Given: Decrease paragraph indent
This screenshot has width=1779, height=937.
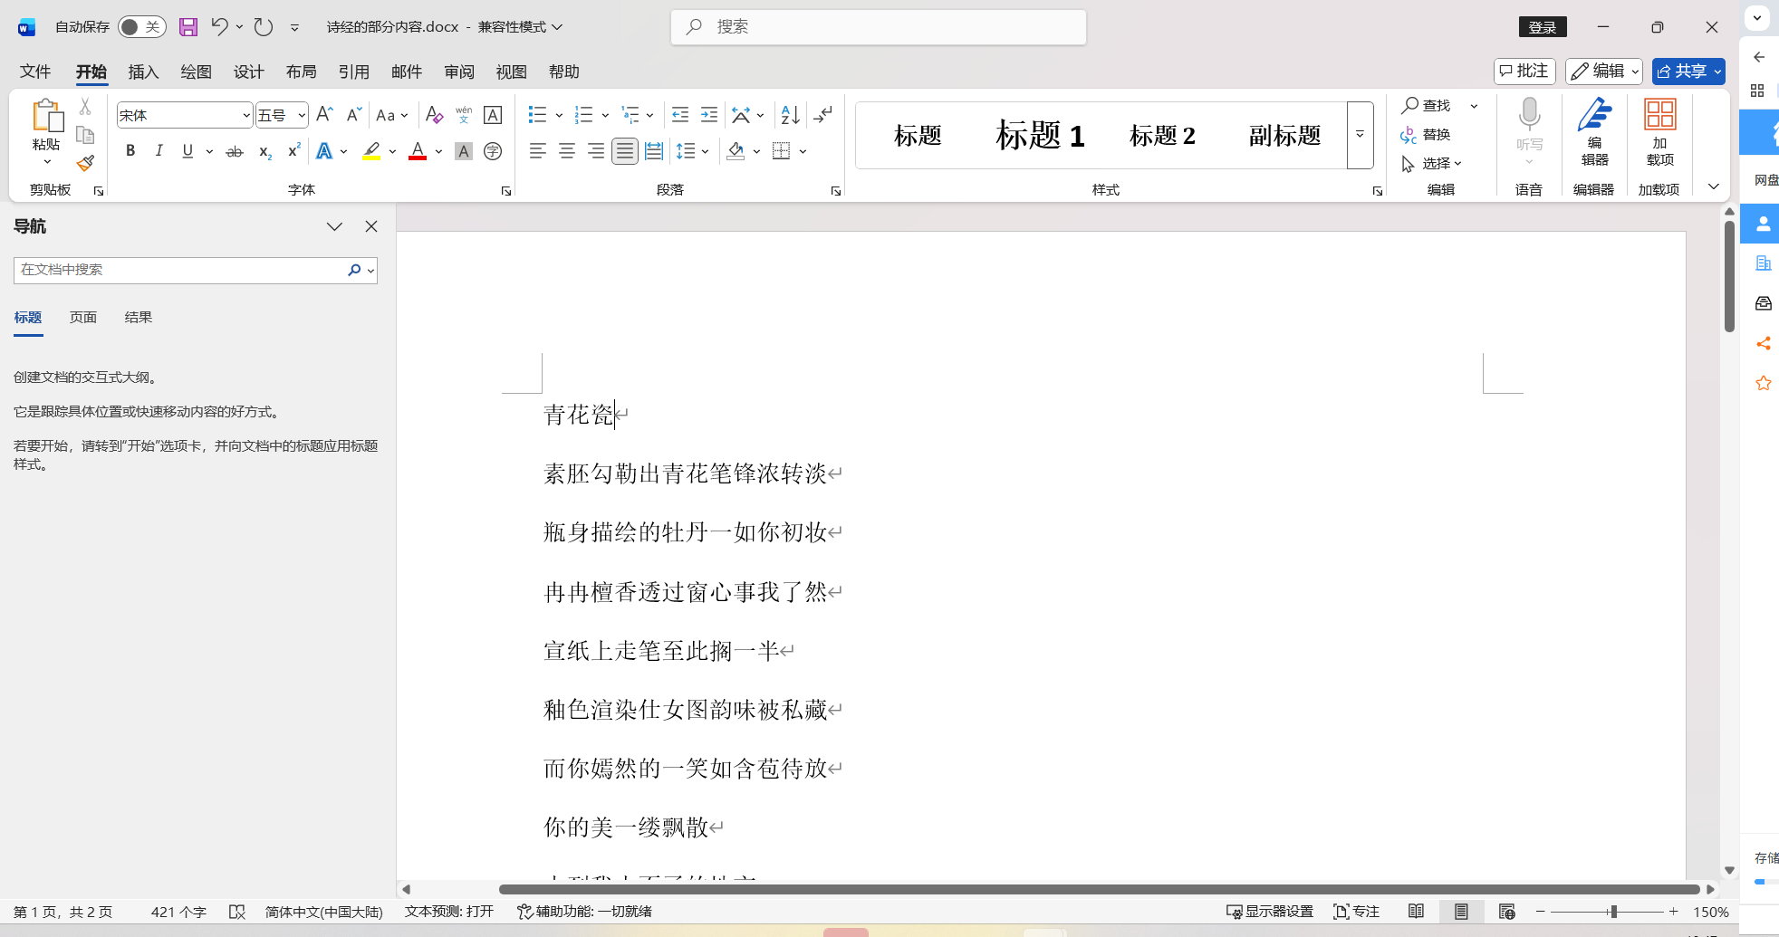Looking at the screenshot, I should [x=680, y=115].
